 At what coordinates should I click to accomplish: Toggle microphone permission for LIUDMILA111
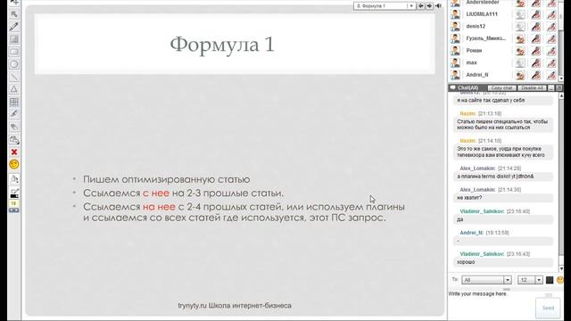point(535,14)
